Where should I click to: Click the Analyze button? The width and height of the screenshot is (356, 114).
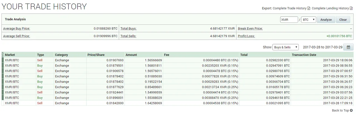[x=326, y=20]
